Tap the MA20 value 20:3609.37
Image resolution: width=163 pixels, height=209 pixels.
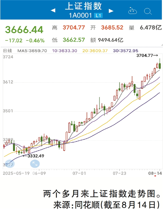95,51
